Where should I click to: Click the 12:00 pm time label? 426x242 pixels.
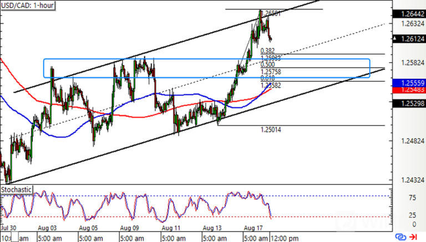(x=284, y=237)
